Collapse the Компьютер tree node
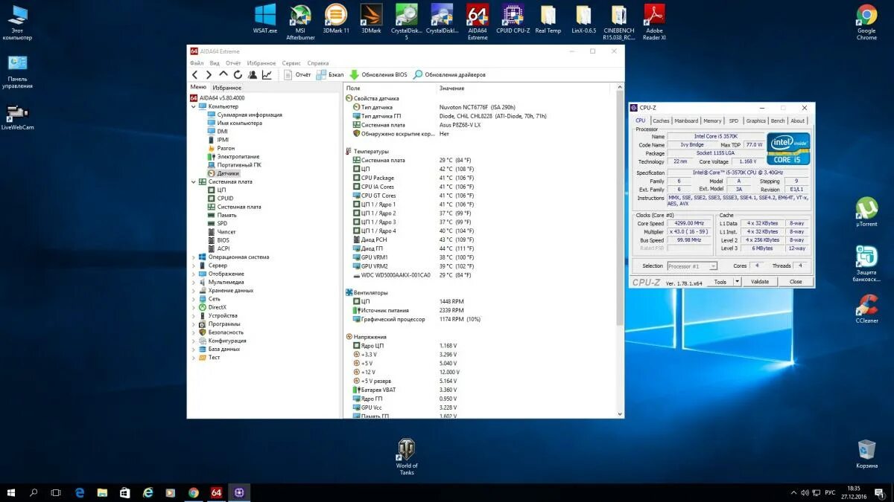The height and width of the screenshot is (502, 894). (x=194, y=106)
